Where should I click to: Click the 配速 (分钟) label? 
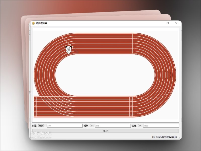click(39, 126)
